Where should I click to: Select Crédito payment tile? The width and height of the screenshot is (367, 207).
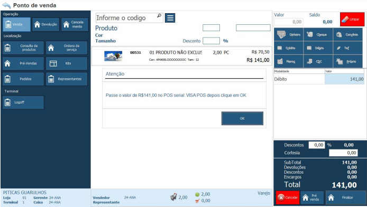(x=289, y=48)
